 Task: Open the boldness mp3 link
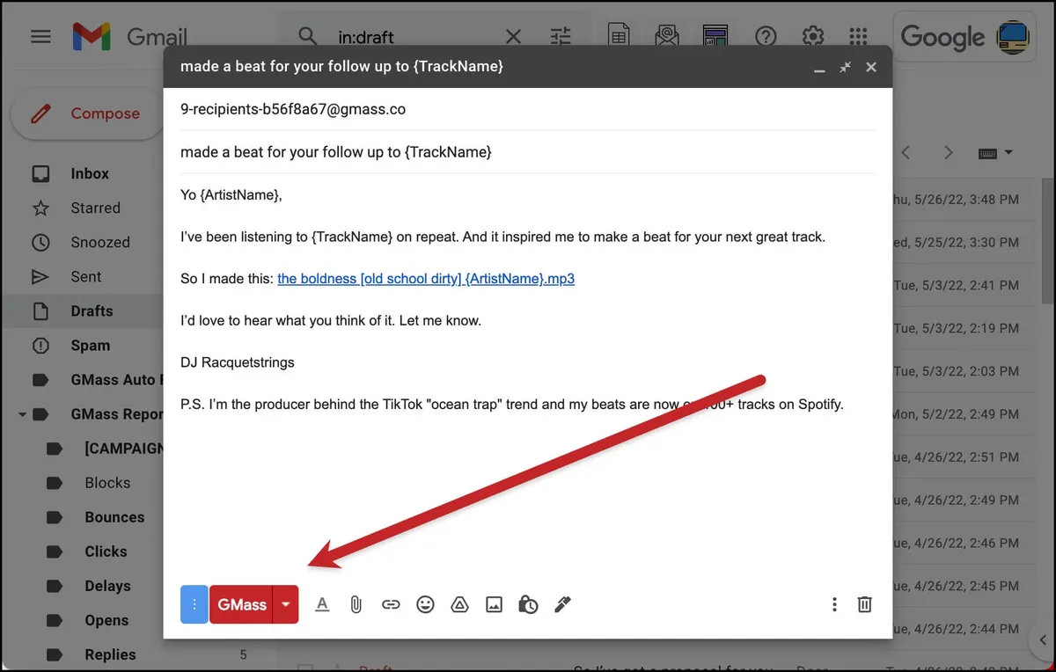[426, 279]
